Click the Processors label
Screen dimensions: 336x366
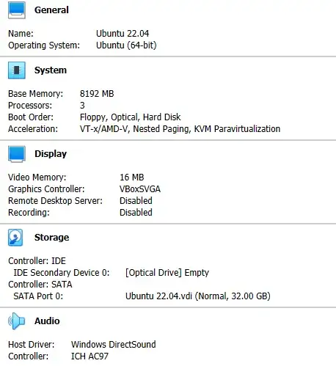click(x=30, y=106)
